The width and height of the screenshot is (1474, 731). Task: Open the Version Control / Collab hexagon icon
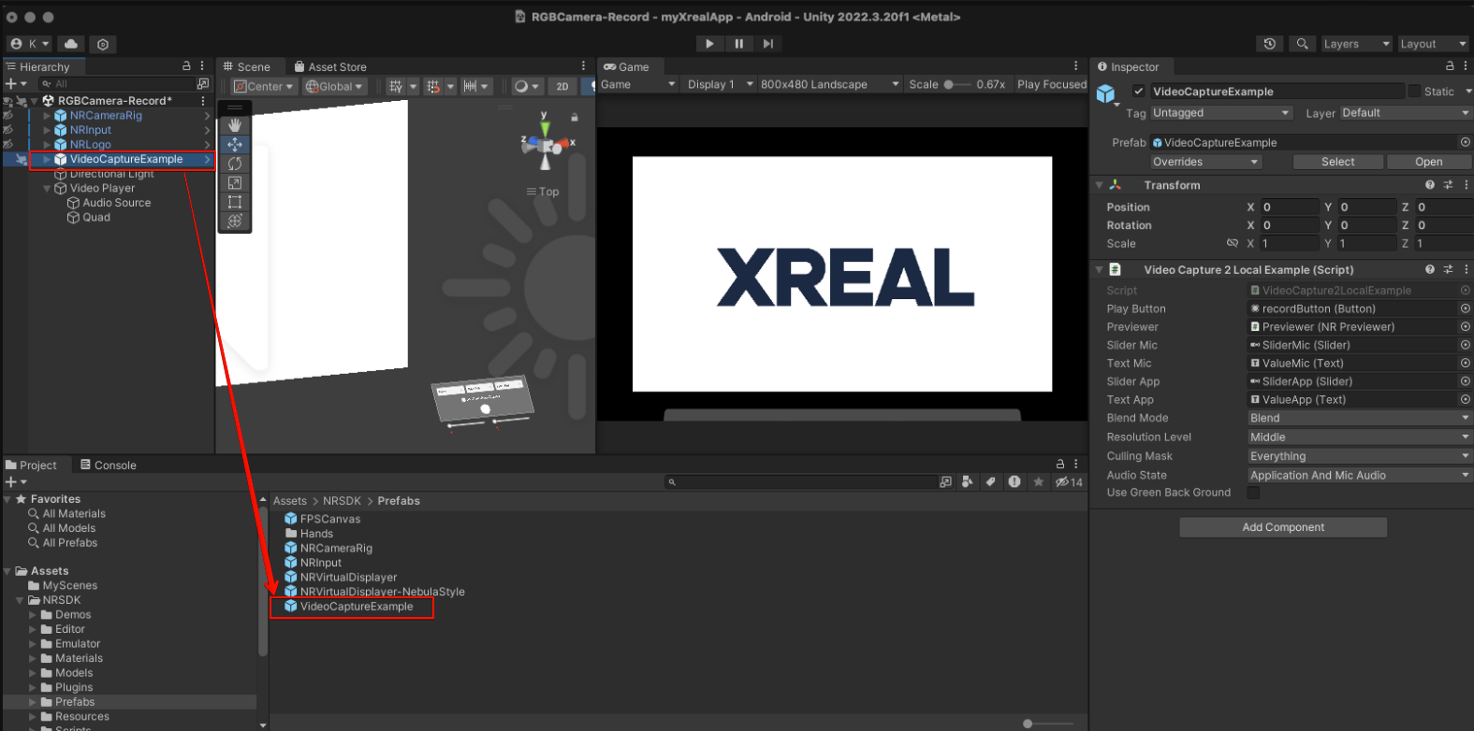pyautogui.click(x=103, y=44)
